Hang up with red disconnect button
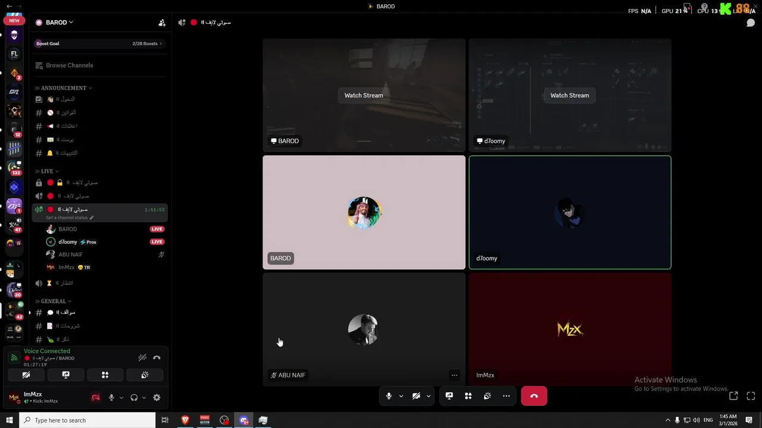This screenshot has width=762, height=428. [x=534, y=396]
